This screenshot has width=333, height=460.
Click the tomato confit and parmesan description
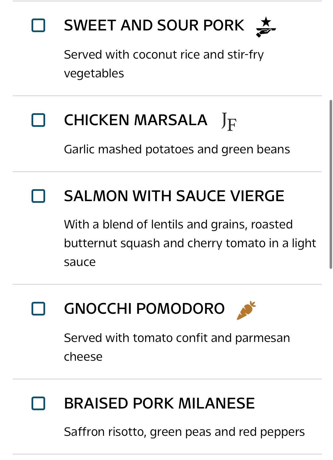pos(177,338)
